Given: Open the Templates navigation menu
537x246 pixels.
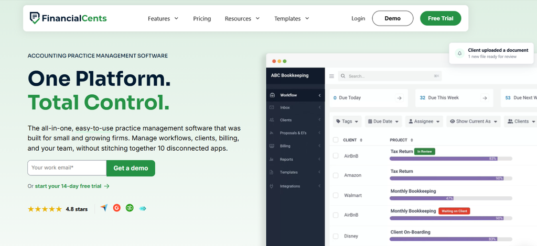Looking at the screenshot, I should (x=292, y=18).
